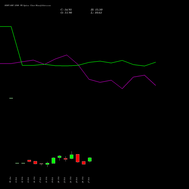The width and height of the screenshot is (189, 189).
Task: Click the isolated green dash for 30 Jan
Action: [11, 98]
